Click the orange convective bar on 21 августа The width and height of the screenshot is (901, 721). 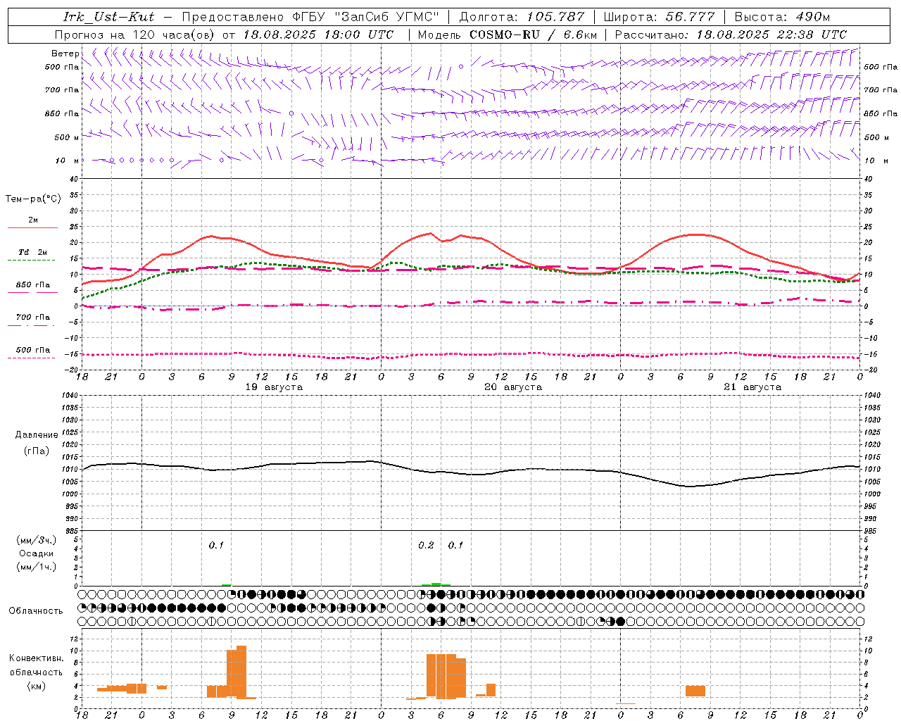[x=695, y=691]
